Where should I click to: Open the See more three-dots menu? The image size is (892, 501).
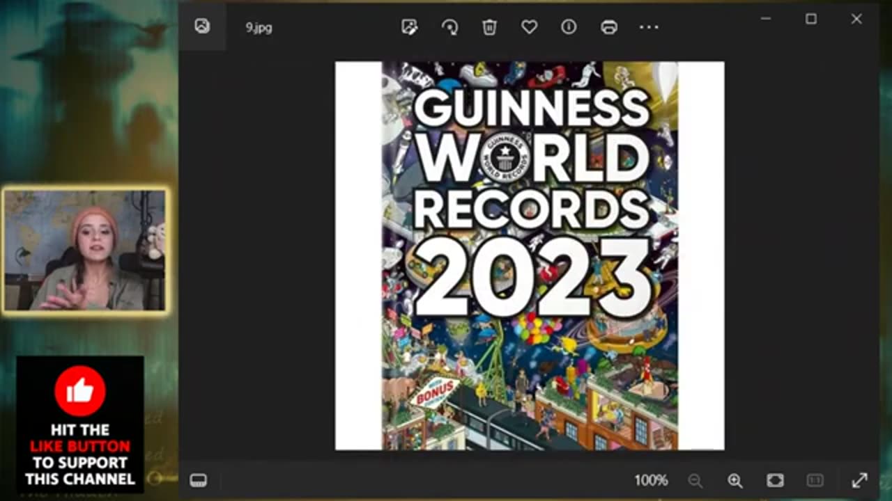pos(649,27)
